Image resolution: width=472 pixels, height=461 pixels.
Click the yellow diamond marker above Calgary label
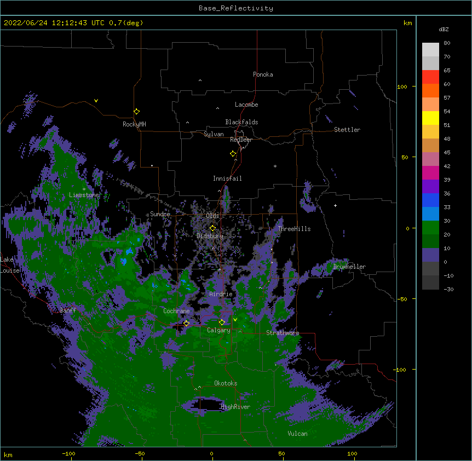pyautogui.click(x=222, y=322)
